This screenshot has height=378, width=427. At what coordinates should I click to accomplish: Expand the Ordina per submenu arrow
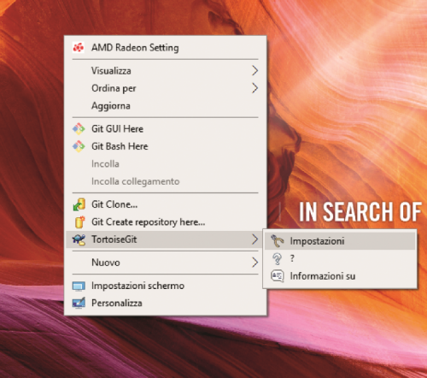click(254, 88)
